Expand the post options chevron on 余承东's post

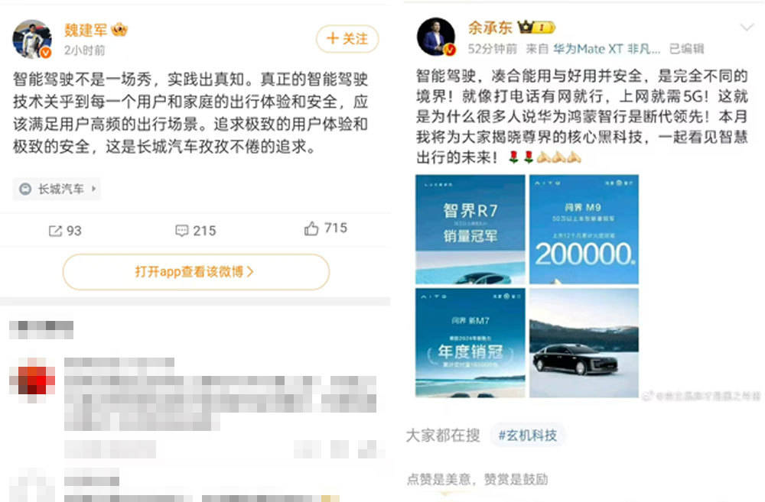point(747,28)
